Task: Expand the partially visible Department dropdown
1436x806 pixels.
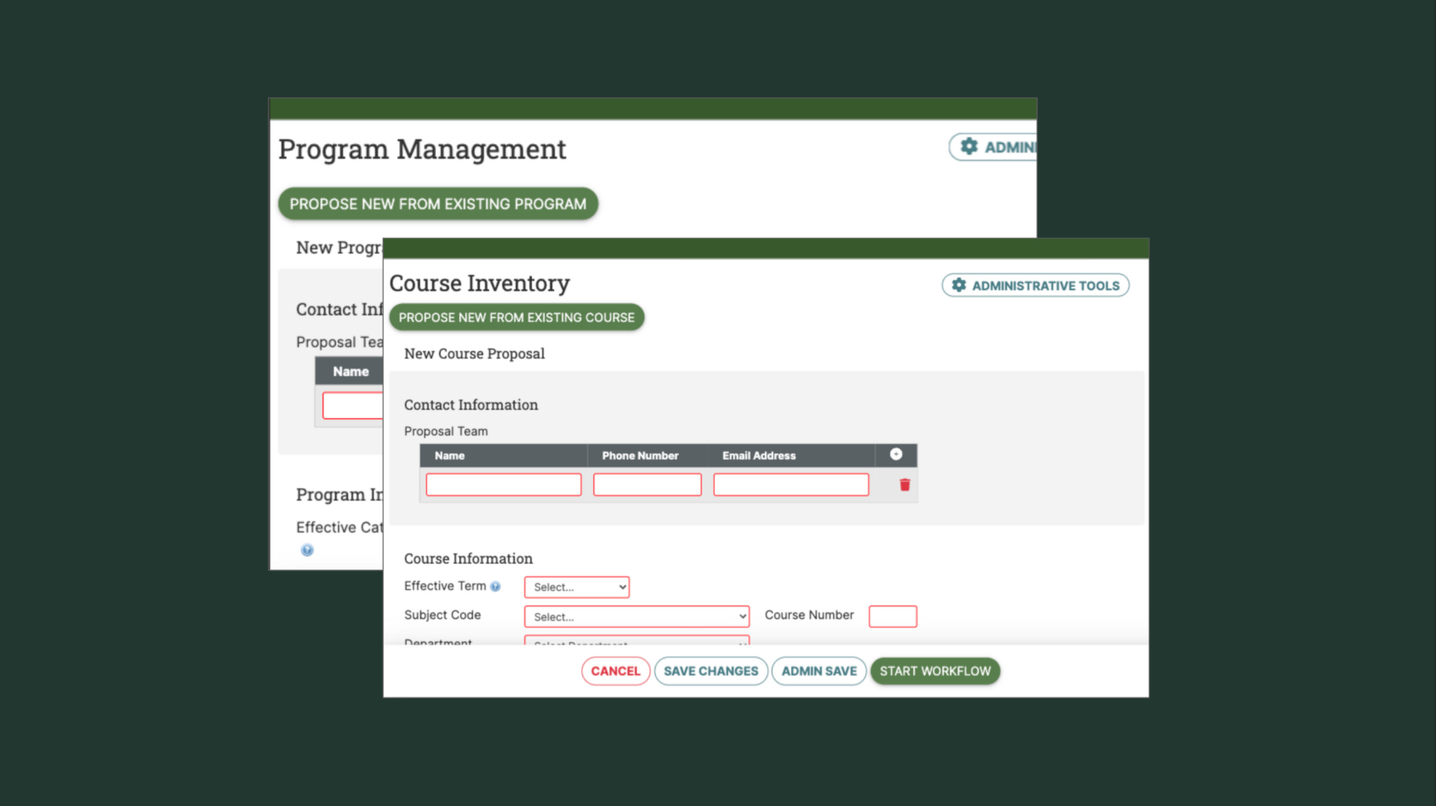Action: click(x=636, y=641)
